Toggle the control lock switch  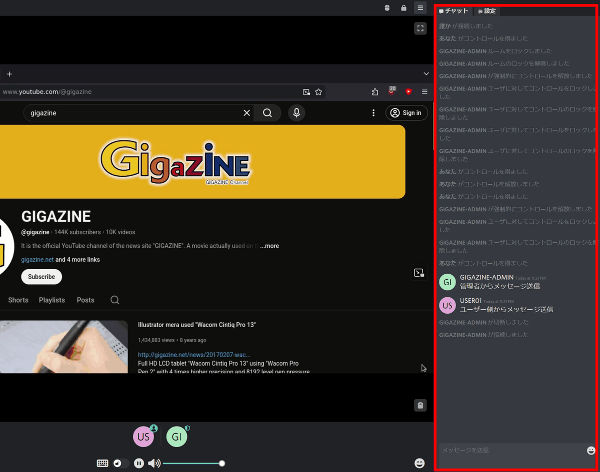click(120, 463)
